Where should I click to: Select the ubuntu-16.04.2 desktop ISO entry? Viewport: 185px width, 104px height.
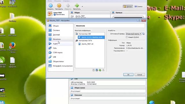coord(91,37)
